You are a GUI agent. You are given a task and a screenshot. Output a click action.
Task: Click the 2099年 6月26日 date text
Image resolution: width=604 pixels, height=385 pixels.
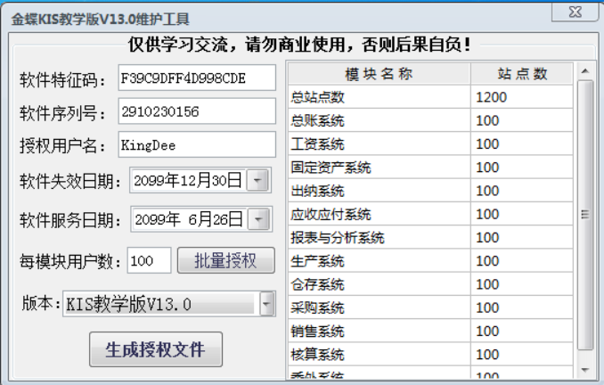189,219
